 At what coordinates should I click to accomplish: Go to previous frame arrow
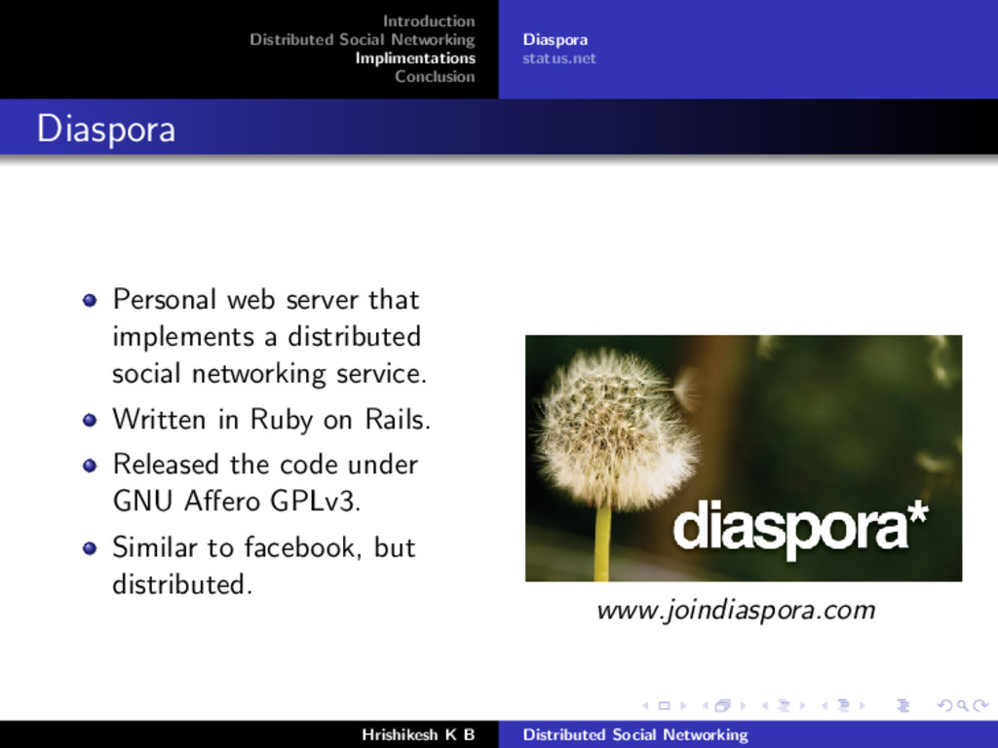tap(706, 705)
